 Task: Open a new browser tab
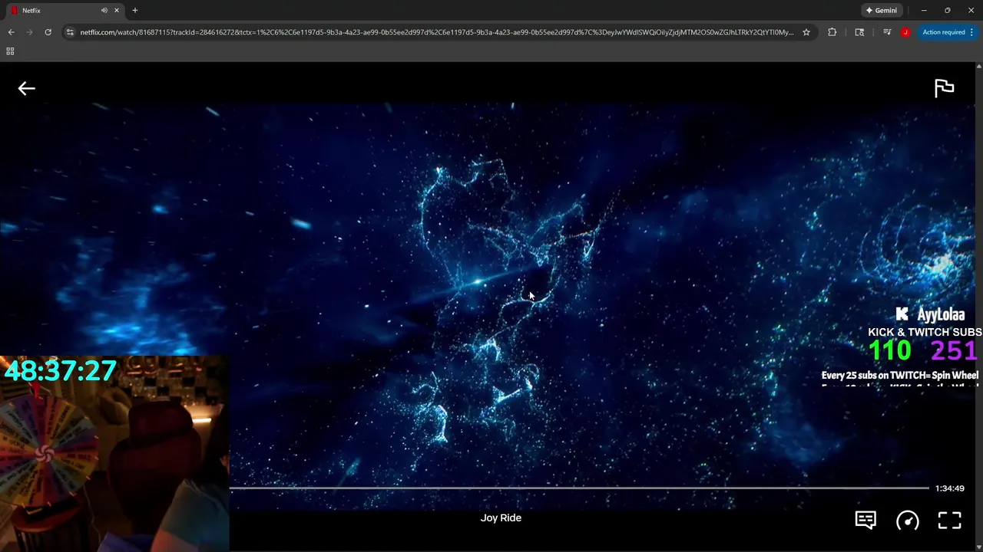(135, 11)
